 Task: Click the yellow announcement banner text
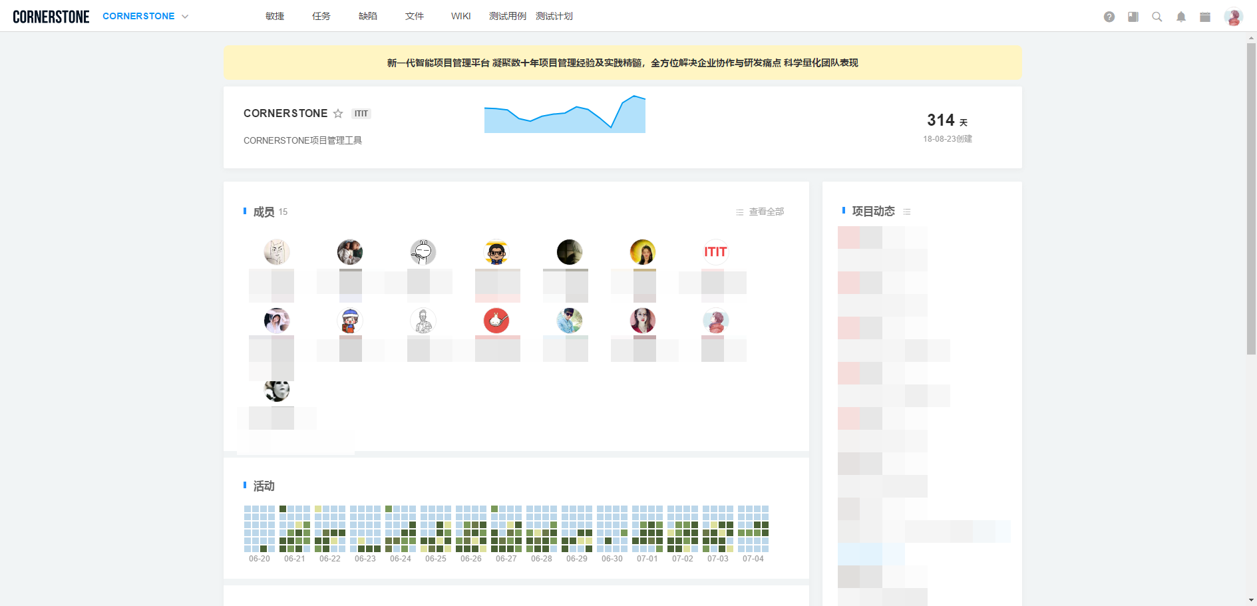(623, 63)
